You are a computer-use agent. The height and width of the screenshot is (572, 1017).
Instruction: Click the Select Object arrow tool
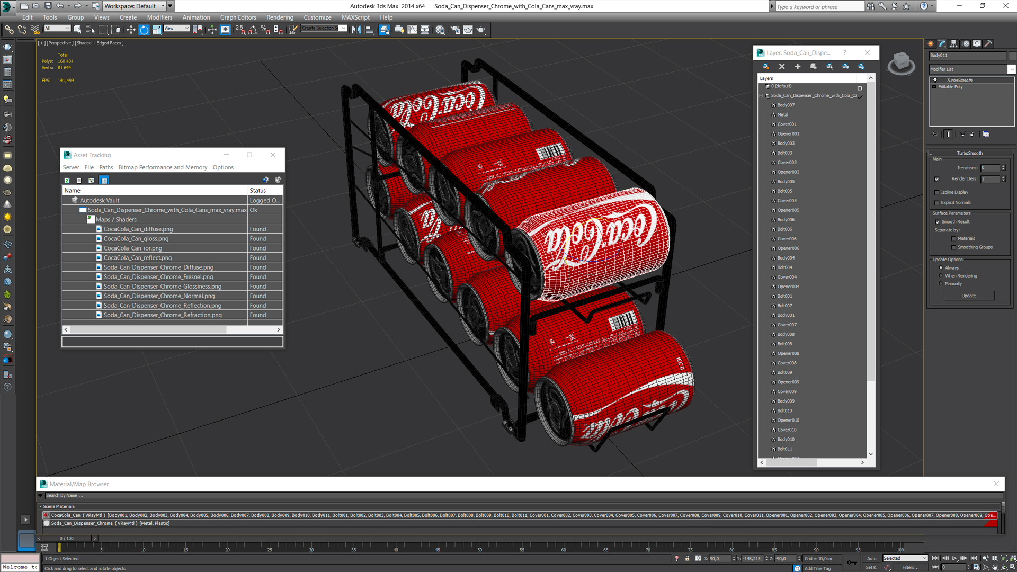pos(78,30)
